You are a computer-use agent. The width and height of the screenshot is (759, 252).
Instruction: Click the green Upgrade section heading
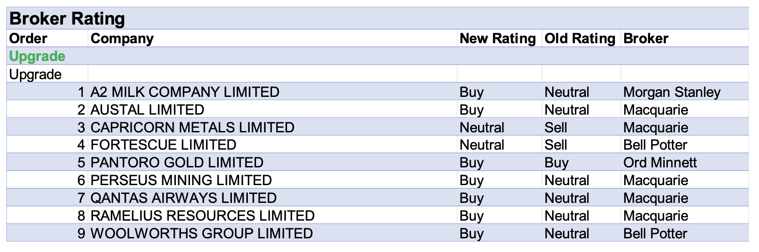(37, 56)
